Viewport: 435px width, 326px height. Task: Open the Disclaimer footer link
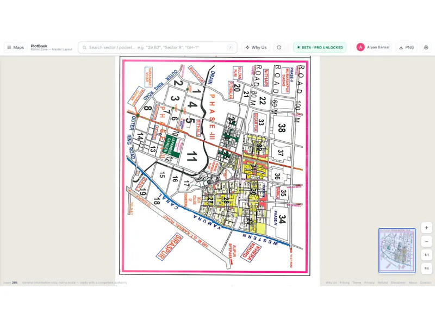[398, 283]
